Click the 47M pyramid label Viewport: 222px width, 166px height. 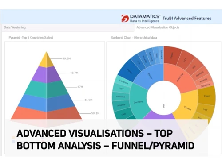80,87
